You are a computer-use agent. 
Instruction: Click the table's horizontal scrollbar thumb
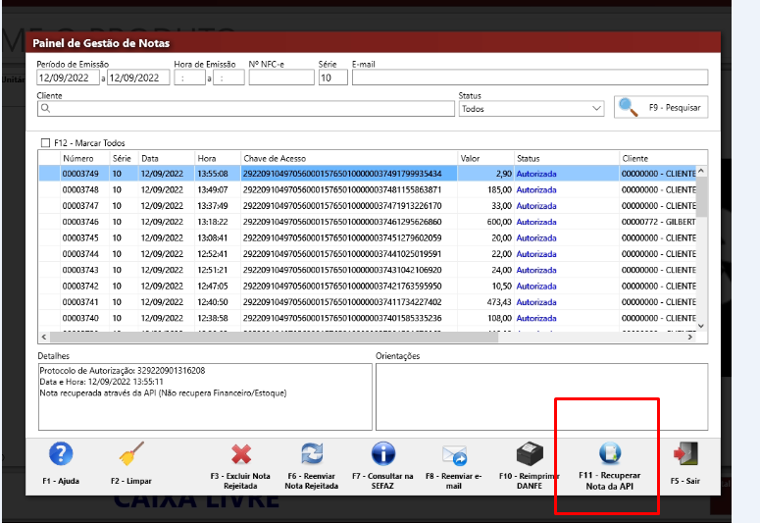pos(274,337)
